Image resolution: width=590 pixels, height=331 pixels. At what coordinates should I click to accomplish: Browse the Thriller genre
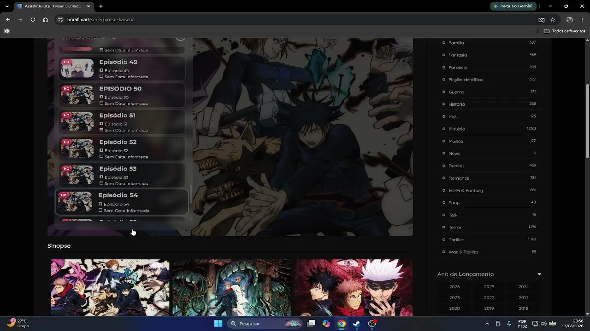pos(456,240)
